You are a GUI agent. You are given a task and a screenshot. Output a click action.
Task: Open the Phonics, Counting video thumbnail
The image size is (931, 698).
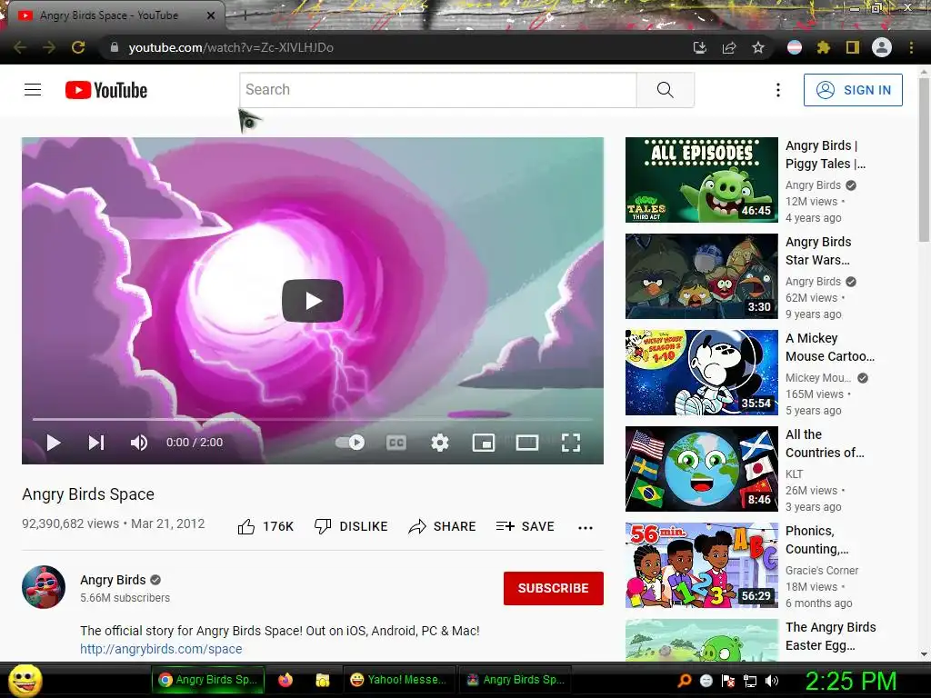point(701,565)
